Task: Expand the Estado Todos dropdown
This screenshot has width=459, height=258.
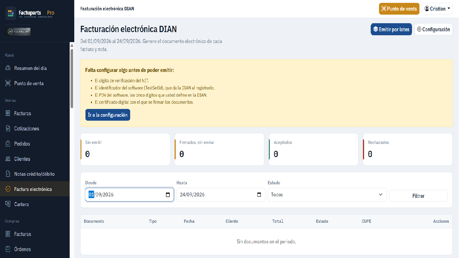Action: click(327, 195)
